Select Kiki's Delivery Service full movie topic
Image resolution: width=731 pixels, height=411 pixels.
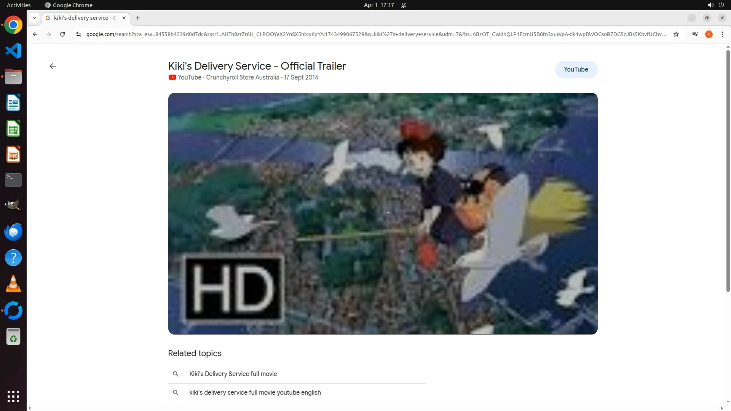pos(233,374)
